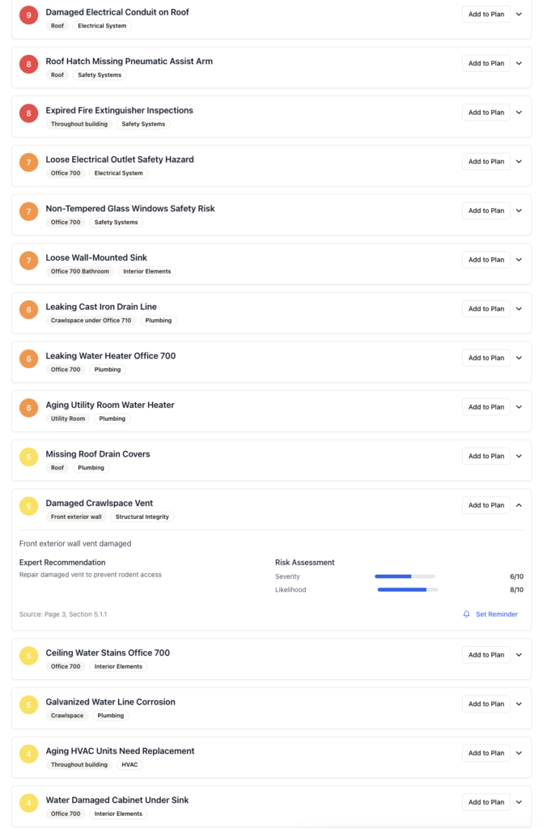Viewport: 543px width, 829px height.
Task: Click badge for Galvanized Water Line Corrosion
Action: point(29,705)
